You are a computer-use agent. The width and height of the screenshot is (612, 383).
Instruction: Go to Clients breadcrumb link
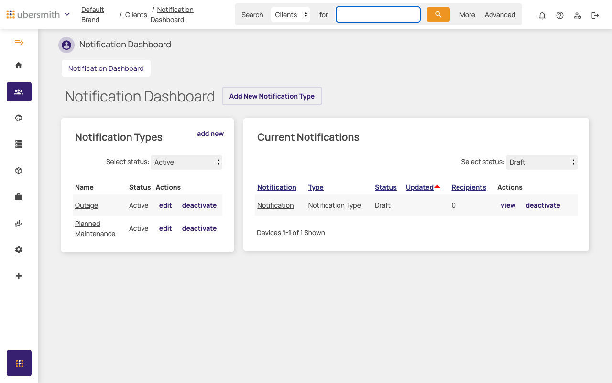tap(136, 15)
